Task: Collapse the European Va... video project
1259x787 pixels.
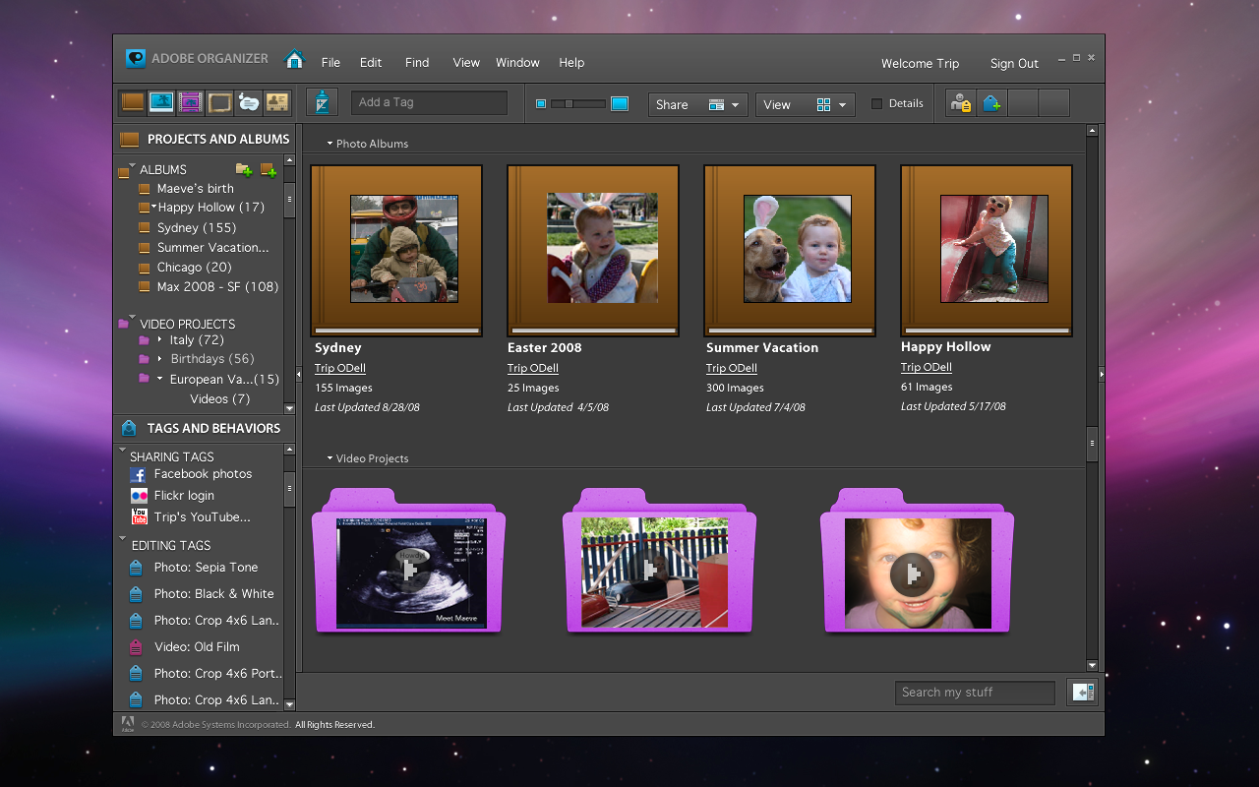Action: tap(160, 379)
